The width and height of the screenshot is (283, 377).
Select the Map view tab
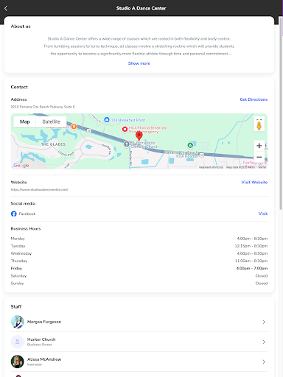24,121
